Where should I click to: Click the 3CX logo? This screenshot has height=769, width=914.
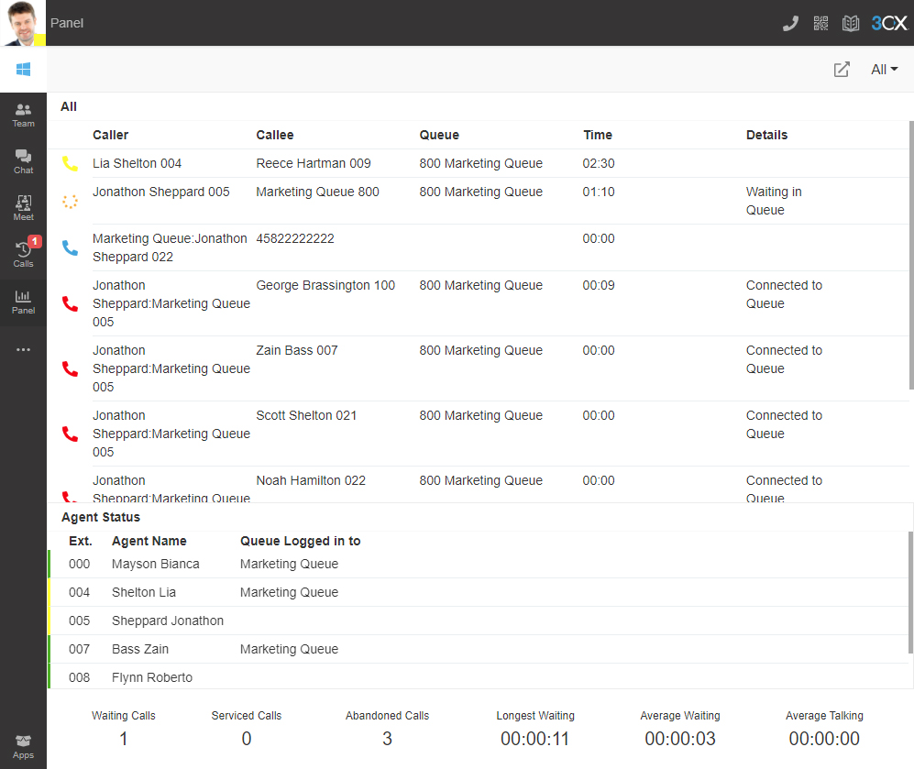888,23
